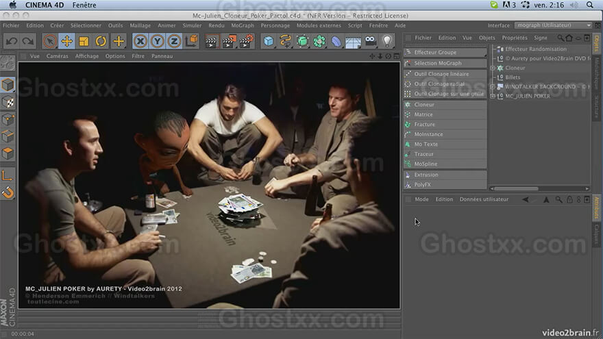
Task: Click Cloneur in the MoGraph list
Action: pos(445,105)
